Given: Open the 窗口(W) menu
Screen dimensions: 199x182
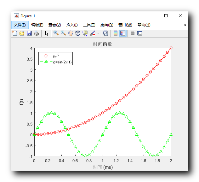Looking at the screenshot, I should tap(125, 25).
